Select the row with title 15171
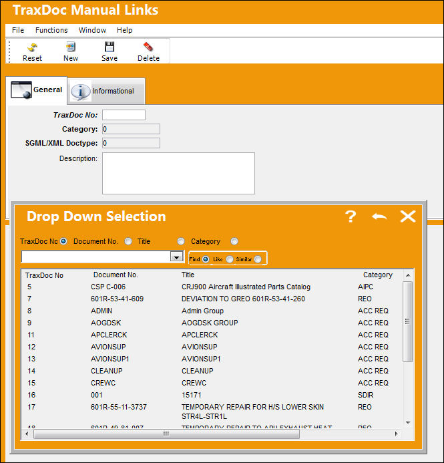The height and width of the screenshot is (463, 444). coord(212,395)
